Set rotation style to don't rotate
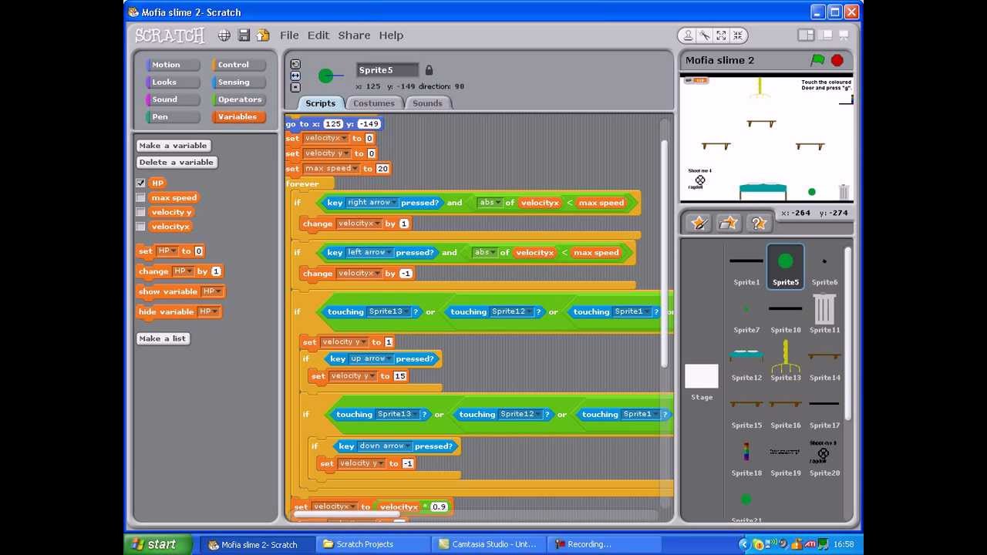This screenshot has height=555, width=987. [295, 86]
